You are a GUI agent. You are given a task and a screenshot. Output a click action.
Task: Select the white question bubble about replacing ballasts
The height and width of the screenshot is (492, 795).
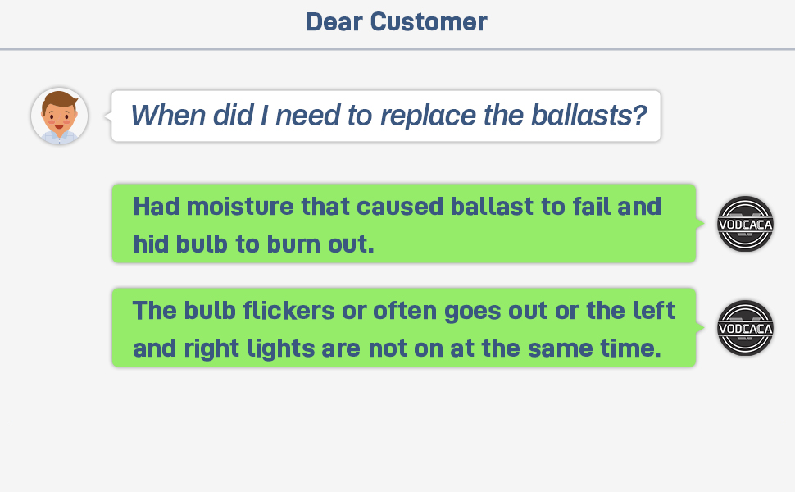[x=386, y=116]
